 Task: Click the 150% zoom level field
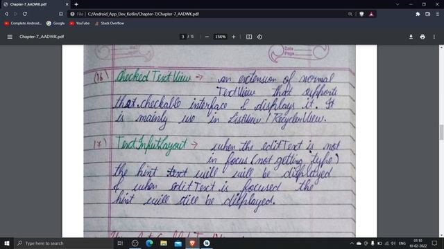click(x=221, y=37)
